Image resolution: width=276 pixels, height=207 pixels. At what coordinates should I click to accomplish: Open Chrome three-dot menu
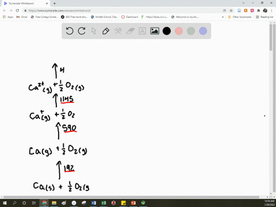(x=271, y=10)
